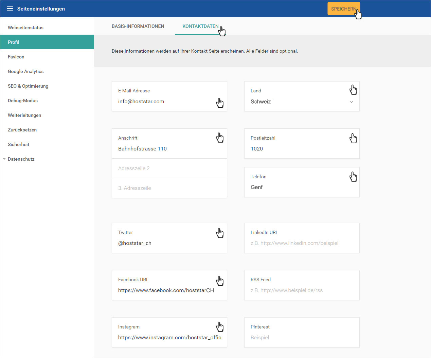Expand the Datenschutz section arrow

[x=4, y=159]
